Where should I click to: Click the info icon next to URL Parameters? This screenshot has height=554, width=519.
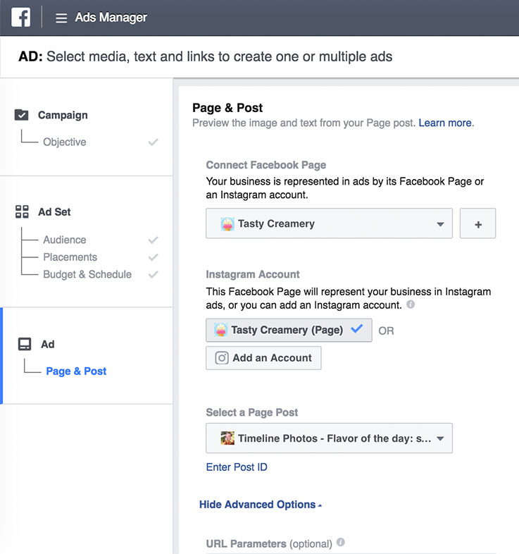341,543
